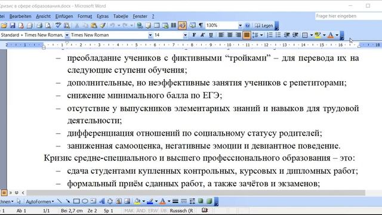This screenshot has width=382, height=215.
Task: Click the numbered list icon
Action: coord(270,35)
